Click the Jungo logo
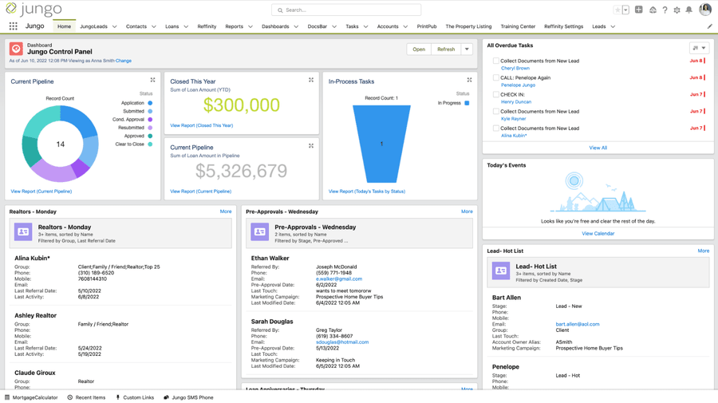This screenshot has width=718, height=403. 34,9
